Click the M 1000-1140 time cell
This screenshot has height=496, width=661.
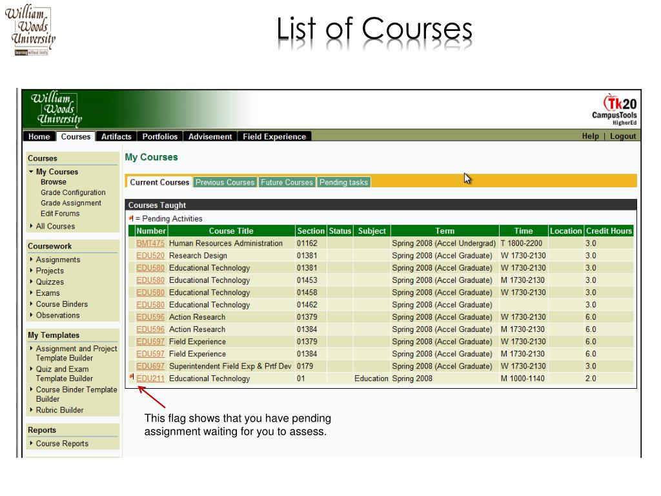click(x=522, y=378)
